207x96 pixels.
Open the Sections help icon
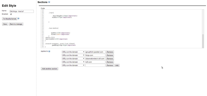coord(49,2)
